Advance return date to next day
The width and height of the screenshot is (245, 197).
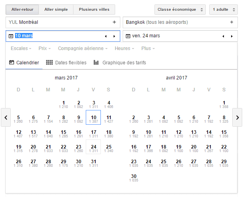(231, 36)
